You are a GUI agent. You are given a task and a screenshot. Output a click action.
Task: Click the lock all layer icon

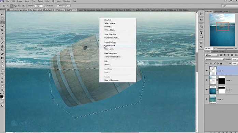(221, 63)
